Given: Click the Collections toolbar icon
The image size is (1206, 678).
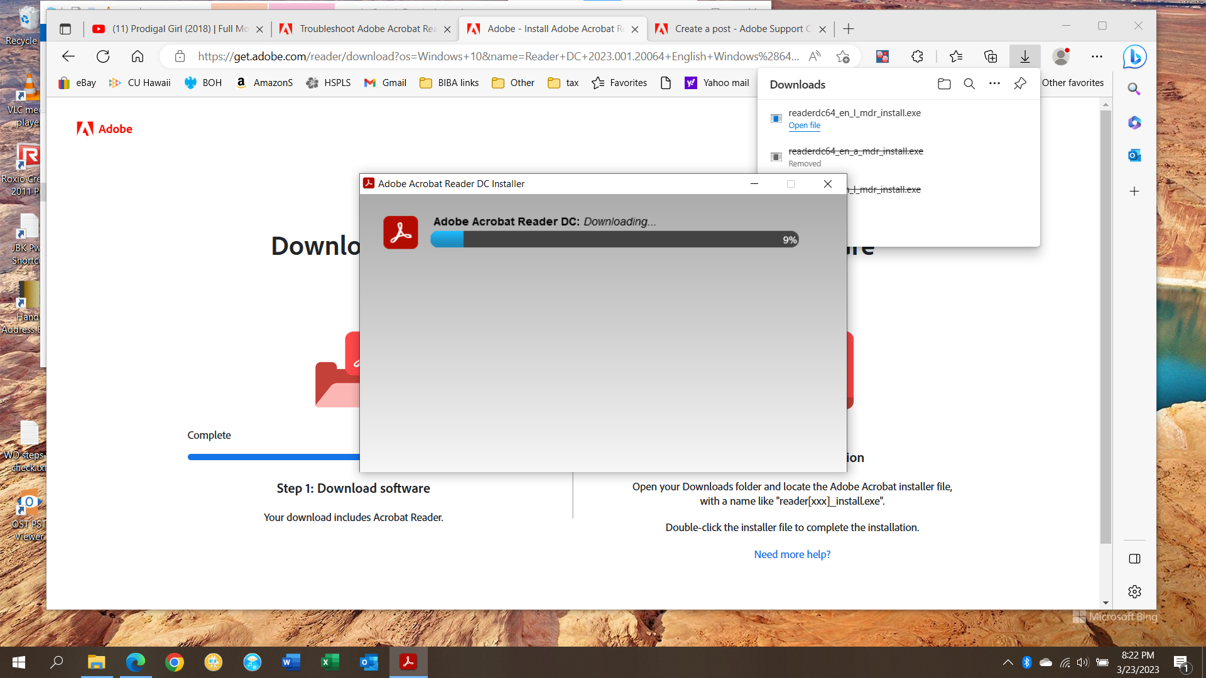Looking at the screenshot, I should click(991, 57).
